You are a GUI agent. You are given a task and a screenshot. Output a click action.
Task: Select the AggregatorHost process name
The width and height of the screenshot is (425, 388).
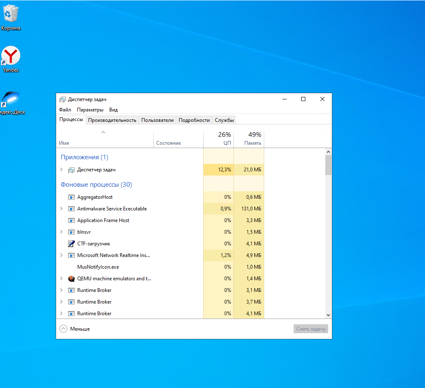pos(95,197)
